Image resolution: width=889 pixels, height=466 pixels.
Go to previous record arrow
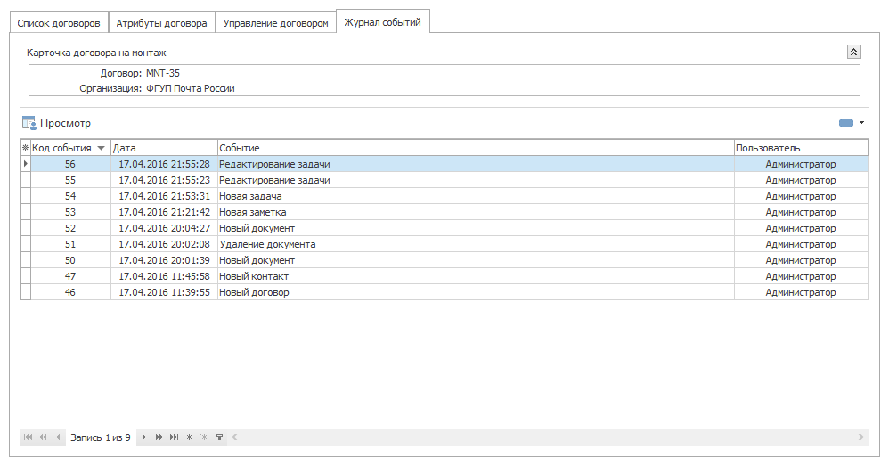[x=58, y=437]
